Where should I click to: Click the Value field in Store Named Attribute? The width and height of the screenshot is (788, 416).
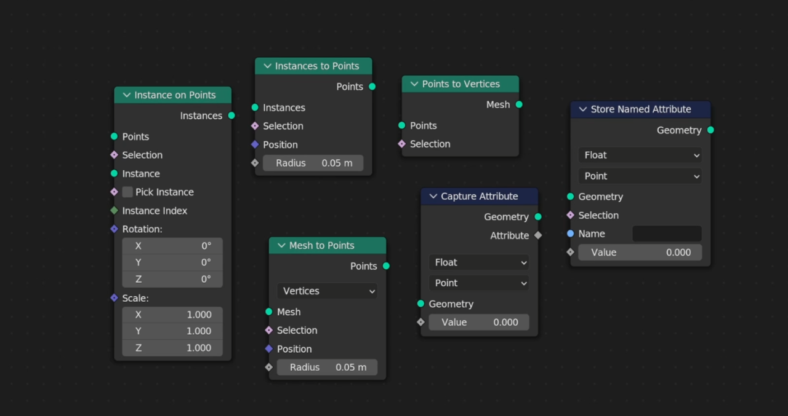(x=640, y=253)
